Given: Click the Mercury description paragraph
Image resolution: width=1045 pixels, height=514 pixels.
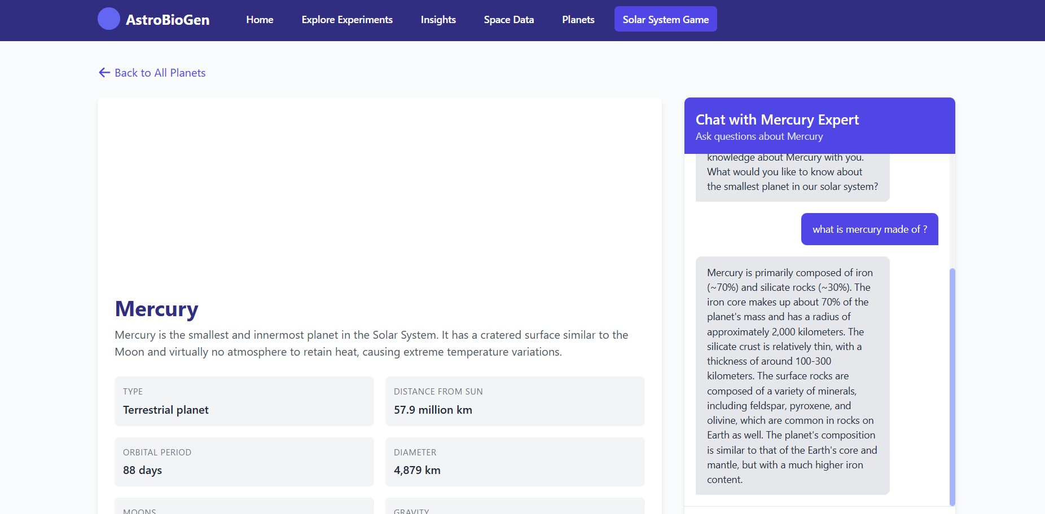Looking at the screenshot, I should (371, 343).
